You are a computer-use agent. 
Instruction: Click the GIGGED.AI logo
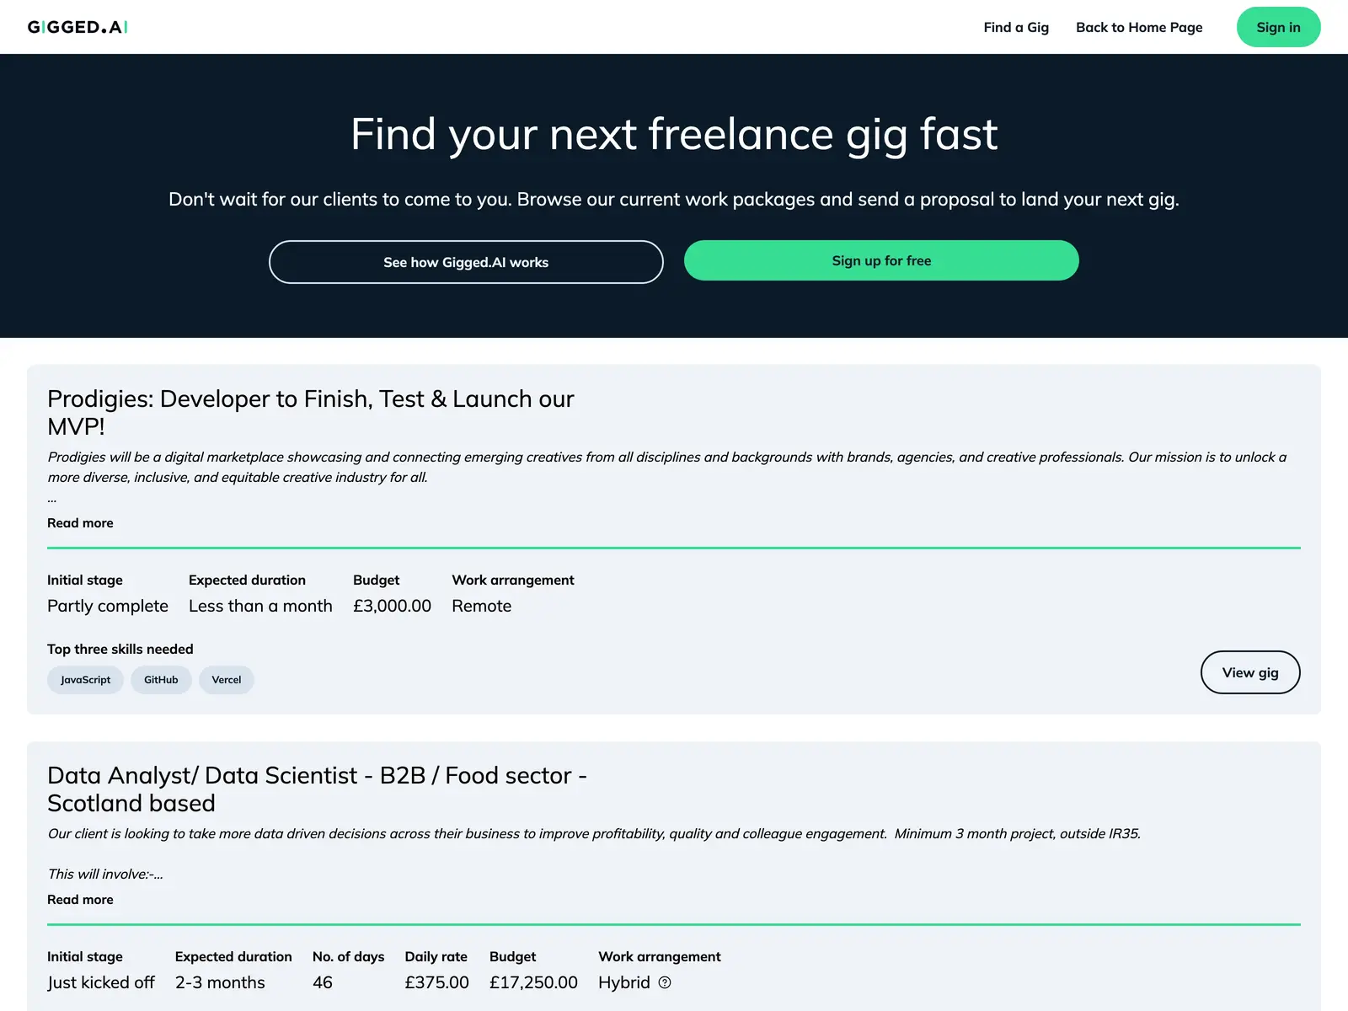point(78,27)
